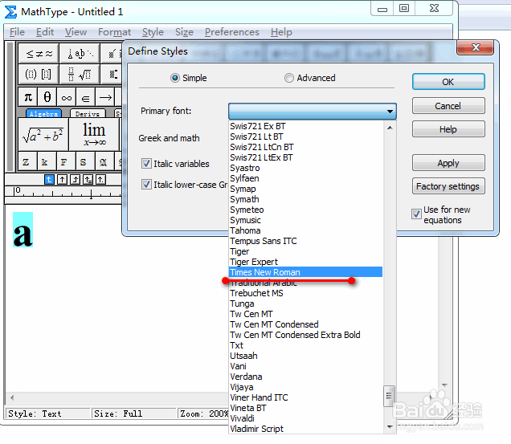Switch to the Algebra palette tab
The height and width of the screenshot is (444, 511).
point(43,113)
